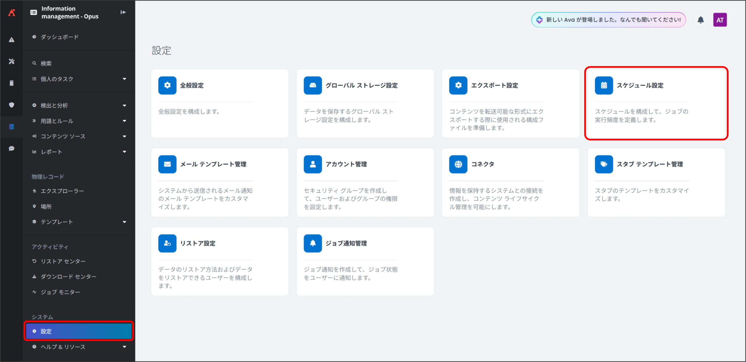Click the コネクタ globe icon
This screenshot has height=362, width=746.
pyautogui.click(x=458, y=164)
